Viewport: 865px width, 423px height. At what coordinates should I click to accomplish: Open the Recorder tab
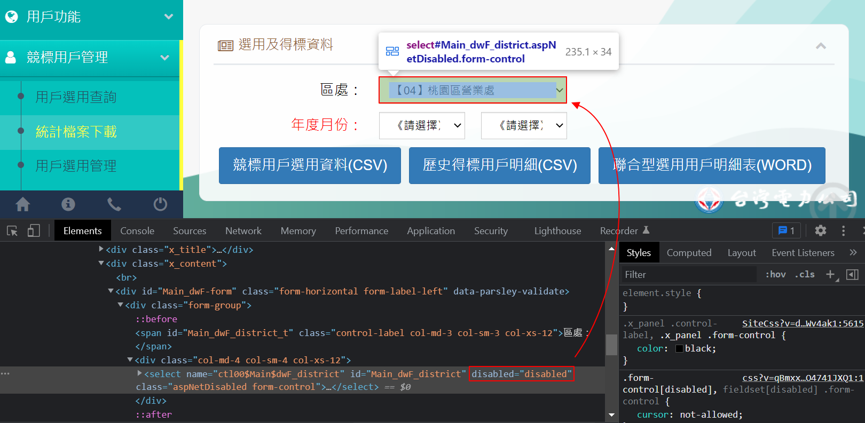pyautogui.click(x=624, y=230)
